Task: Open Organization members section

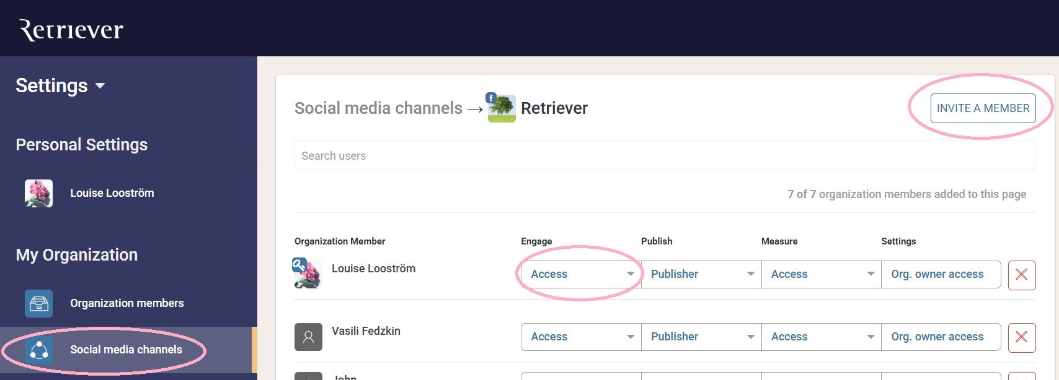Action: click(127, 303)
